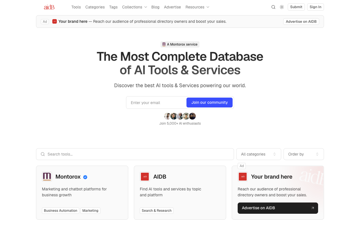360x225 pixels.
Task: Click the AIDB card description text
Action: (170, 192)
